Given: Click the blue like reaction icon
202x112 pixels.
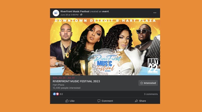Looking at the screenshot, I should (x=55, y=94).
